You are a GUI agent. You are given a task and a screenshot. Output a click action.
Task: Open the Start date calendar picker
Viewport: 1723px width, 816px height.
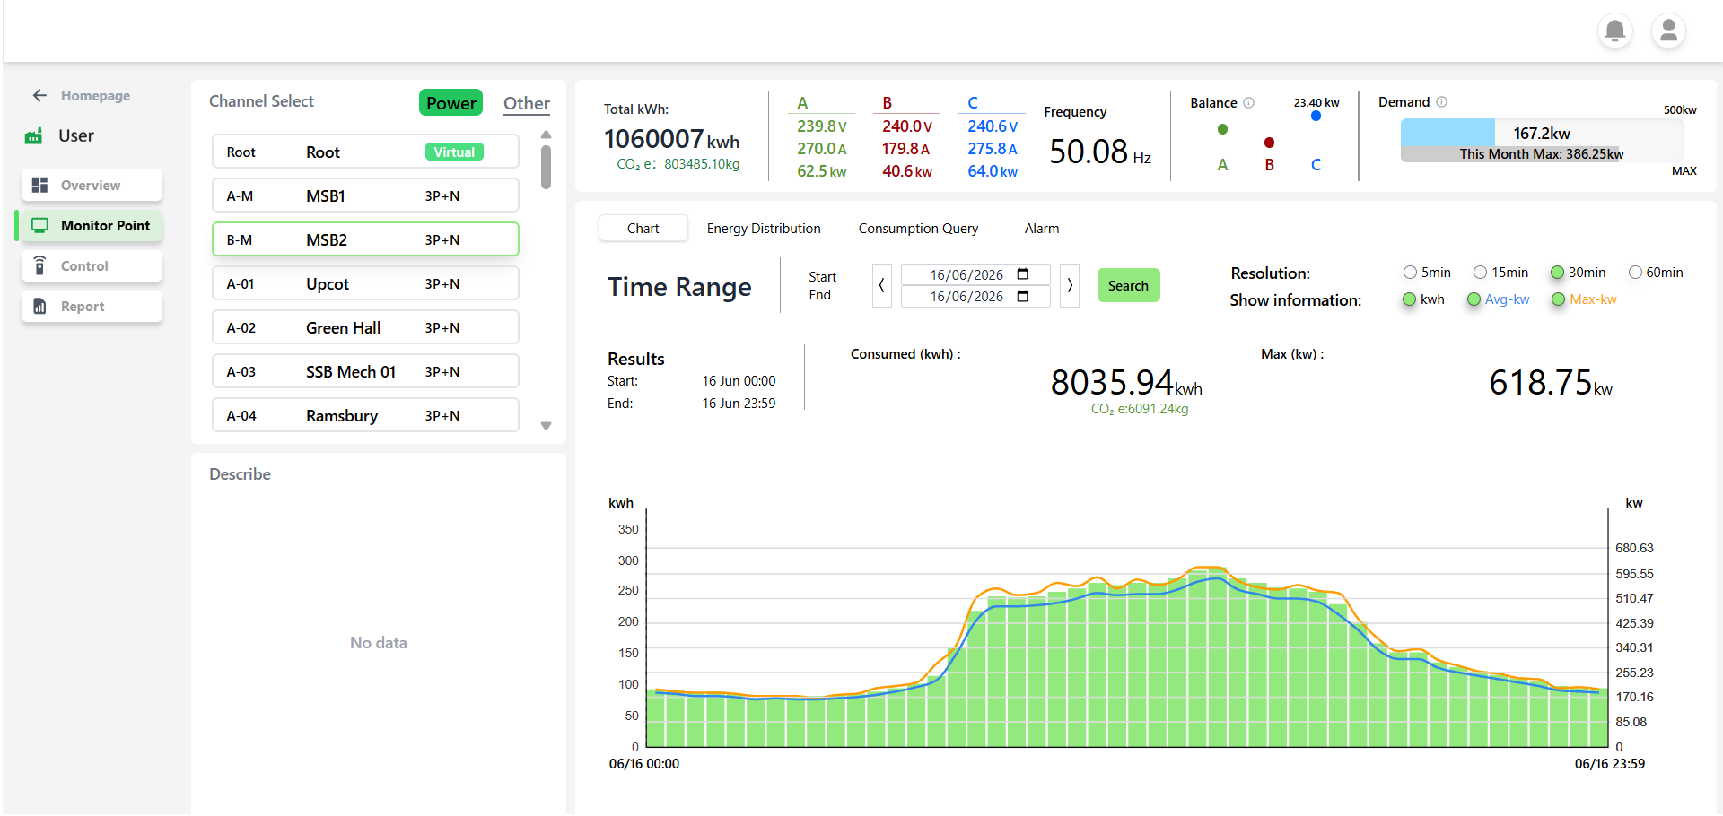click(x=1022, y=274)
